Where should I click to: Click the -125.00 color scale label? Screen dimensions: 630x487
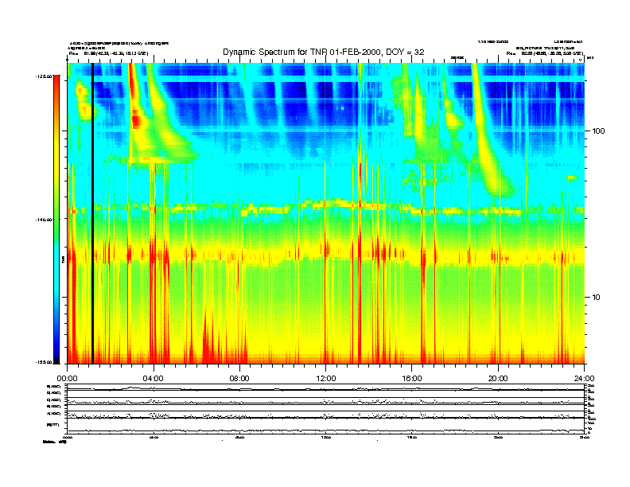(44, 76)
